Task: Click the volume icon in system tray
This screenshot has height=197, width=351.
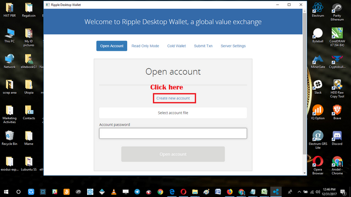Action: coord(318,192)
